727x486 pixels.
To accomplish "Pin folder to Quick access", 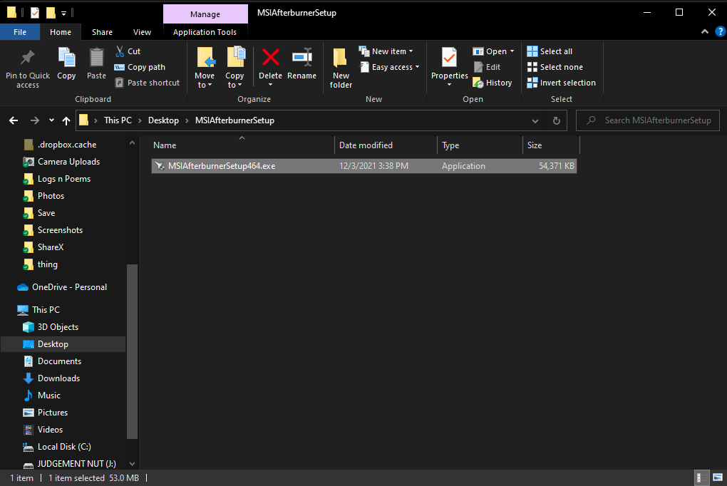I will [27, 68].
